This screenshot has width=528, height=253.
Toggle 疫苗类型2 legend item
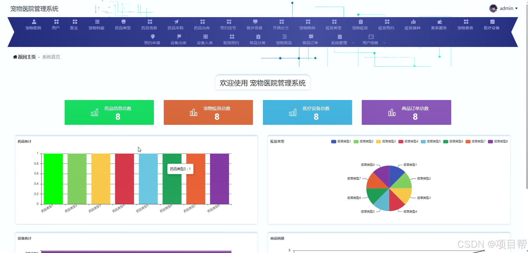coord(363,141)
